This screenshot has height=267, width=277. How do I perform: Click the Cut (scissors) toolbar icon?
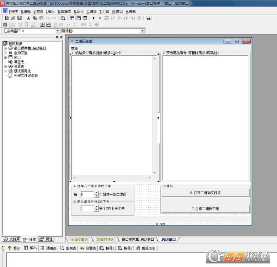[x=28, y=18]
